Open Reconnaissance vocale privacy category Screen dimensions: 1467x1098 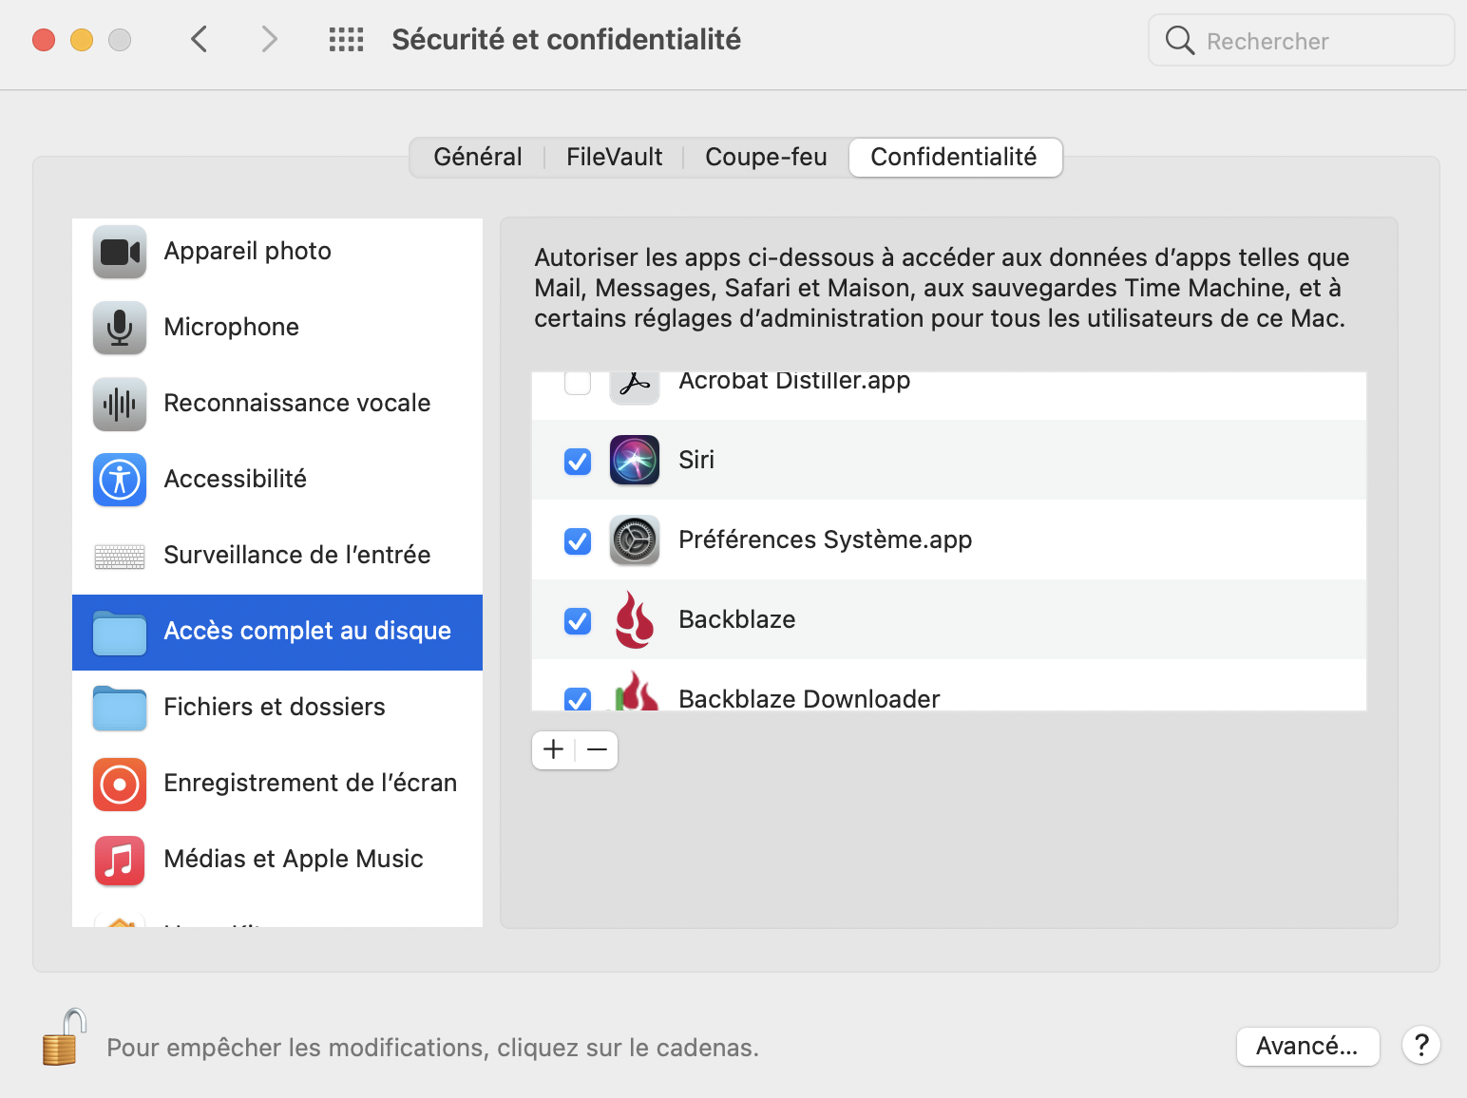coord(296,404)
